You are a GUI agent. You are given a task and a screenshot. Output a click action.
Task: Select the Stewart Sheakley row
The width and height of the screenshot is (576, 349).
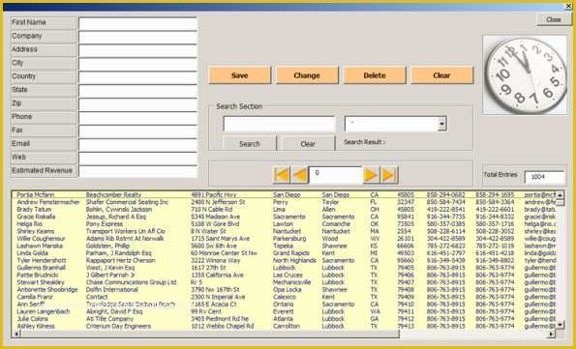284,282
